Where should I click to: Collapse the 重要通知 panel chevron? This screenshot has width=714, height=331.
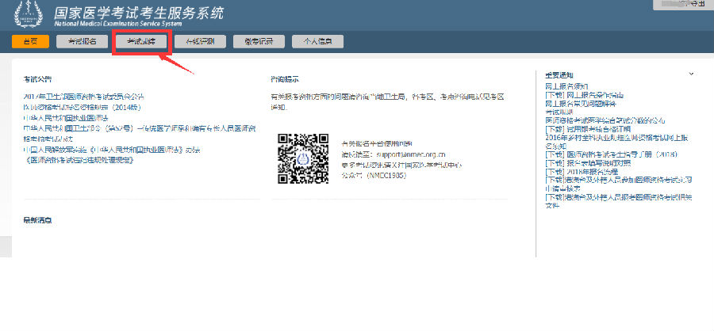[691, 74]
